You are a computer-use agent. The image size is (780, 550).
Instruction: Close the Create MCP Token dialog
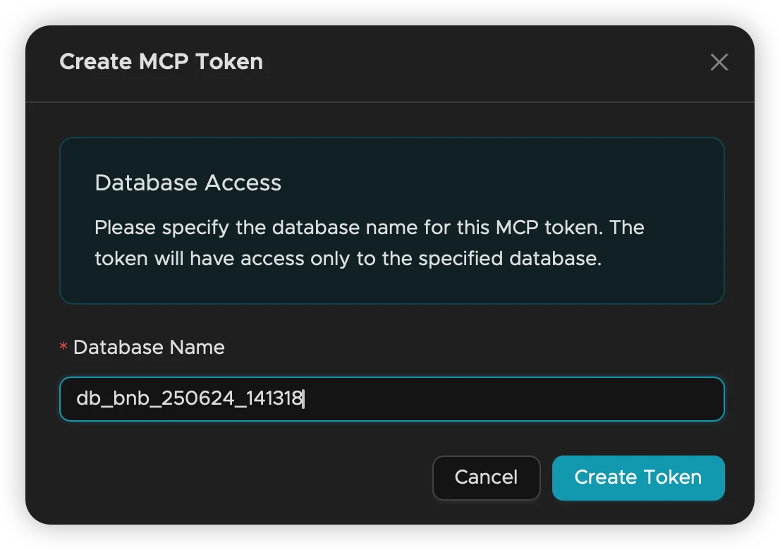[719, 62]
